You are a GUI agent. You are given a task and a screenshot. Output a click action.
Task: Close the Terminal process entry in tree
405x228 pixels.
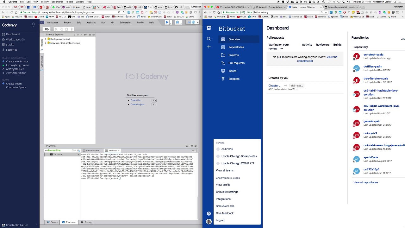[78, 155]
